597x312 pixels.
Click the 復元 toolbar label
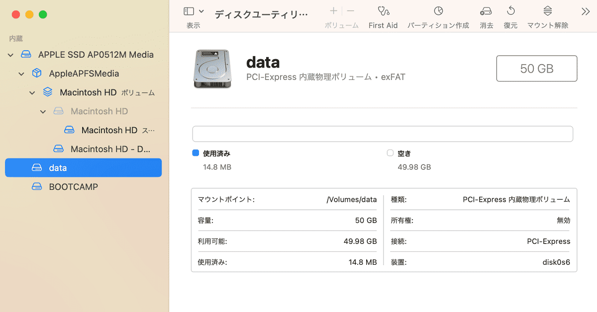pos(510,25)
